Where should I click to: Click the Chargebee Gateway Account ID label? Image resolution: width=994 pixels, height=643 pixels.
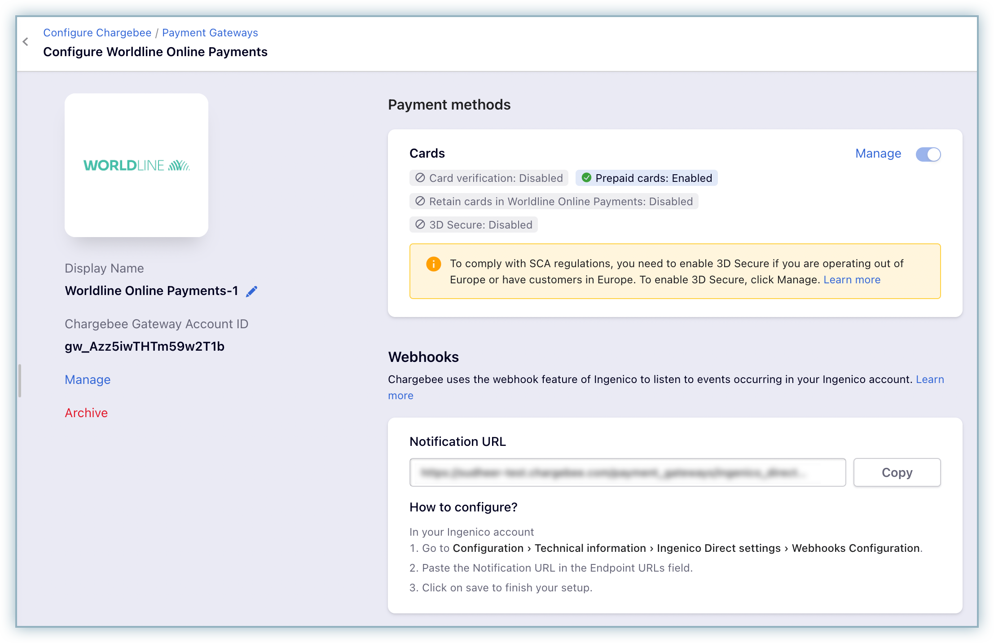156,324
